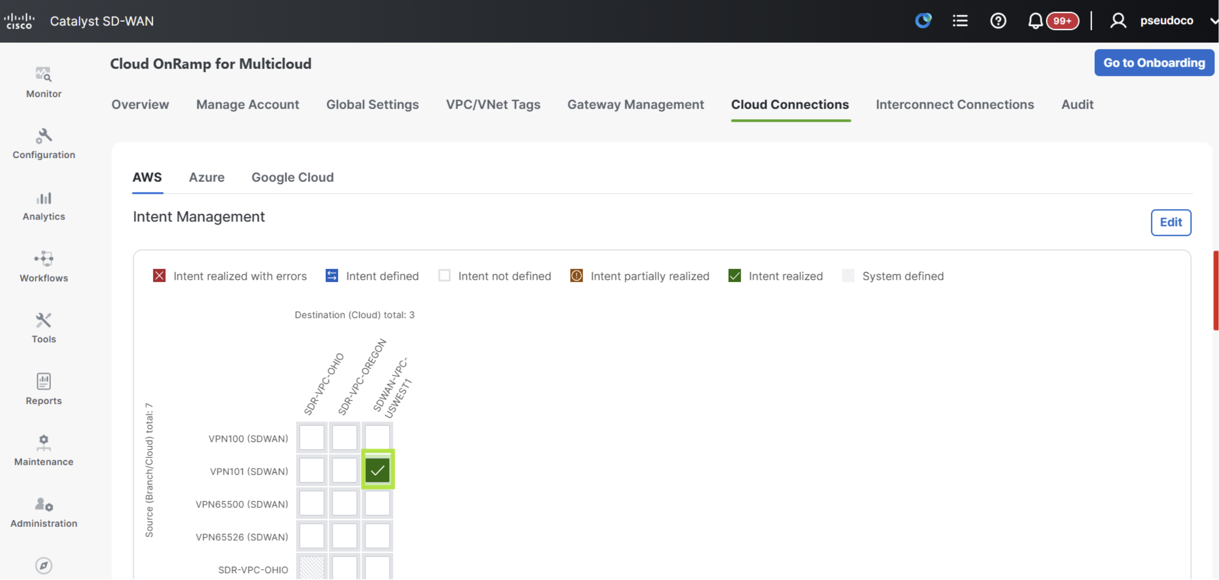Click the Intent realized with errors legend icon
Image resolution: width=1219 pixels, height=580 pixels.
159,276
